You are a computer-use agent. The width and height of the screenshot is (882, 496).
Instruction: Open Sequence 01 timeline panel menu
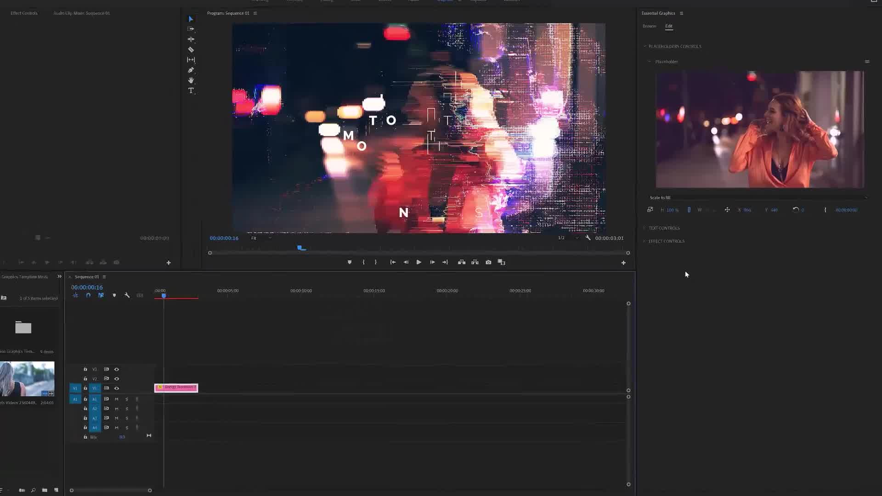click(x=104, y=277)
